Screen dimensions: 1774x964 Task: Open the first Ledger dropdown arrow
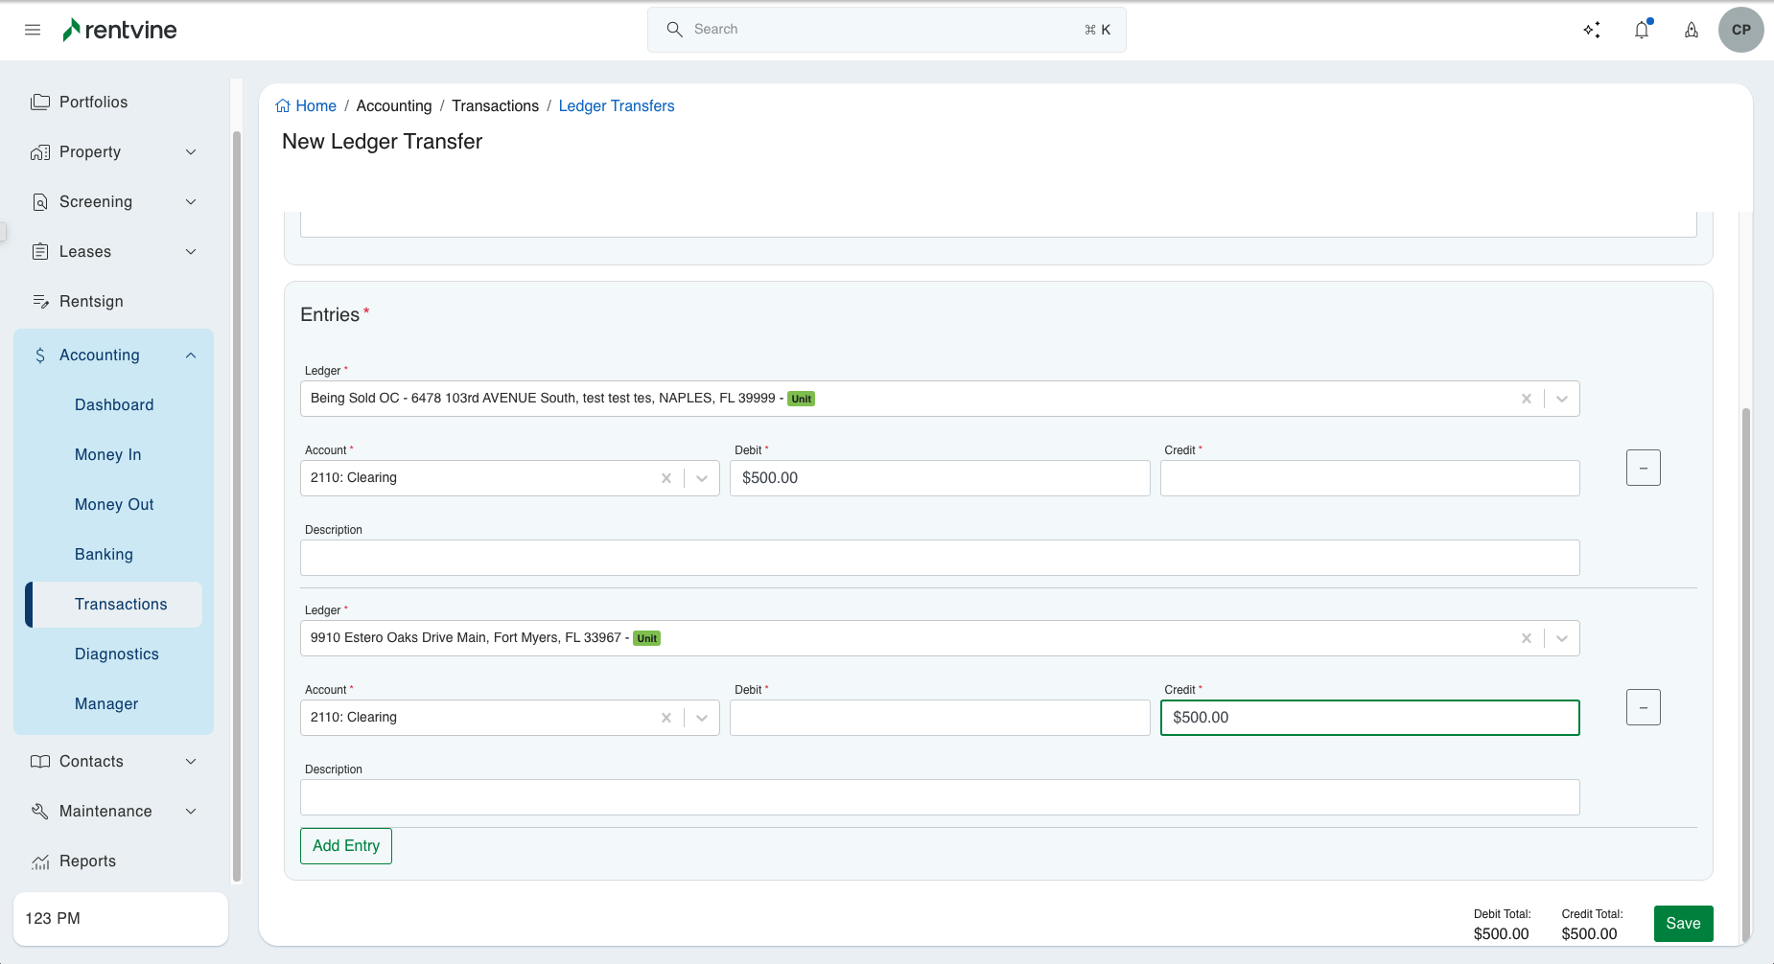(1561, 399)
